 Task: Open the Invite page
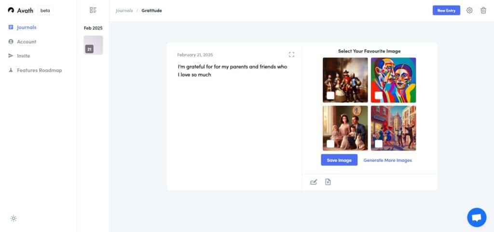click(x=23, y=56)
